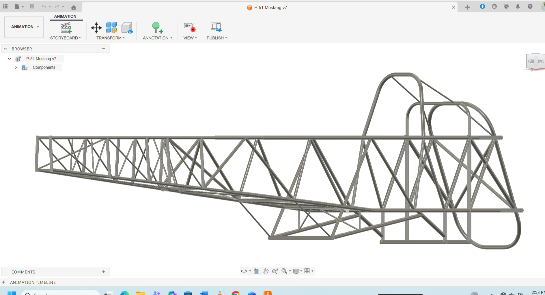Click the Auto Explode components icon
The image size is (545, 295).
click(x=111, y=28)
